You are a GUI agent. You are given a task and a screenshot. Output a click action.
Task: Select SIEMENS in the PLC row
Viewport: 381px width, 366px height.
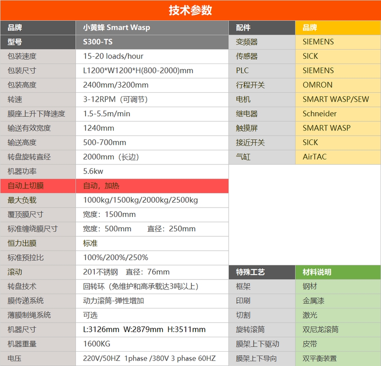(338, 70)
